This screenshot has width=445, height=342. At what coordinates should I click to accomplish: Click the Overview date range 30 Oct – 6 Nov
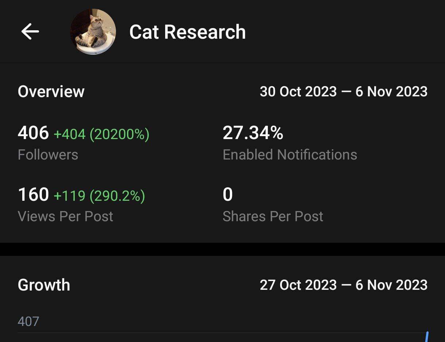tap(343, 91)
